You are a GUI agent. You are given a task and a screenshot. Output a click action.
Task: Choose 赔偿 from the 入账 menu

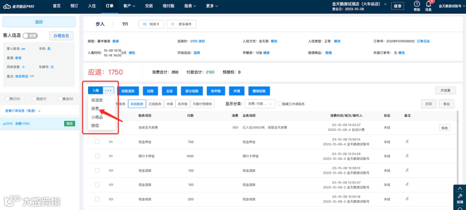pyautogui.click(x=95, y=126)
